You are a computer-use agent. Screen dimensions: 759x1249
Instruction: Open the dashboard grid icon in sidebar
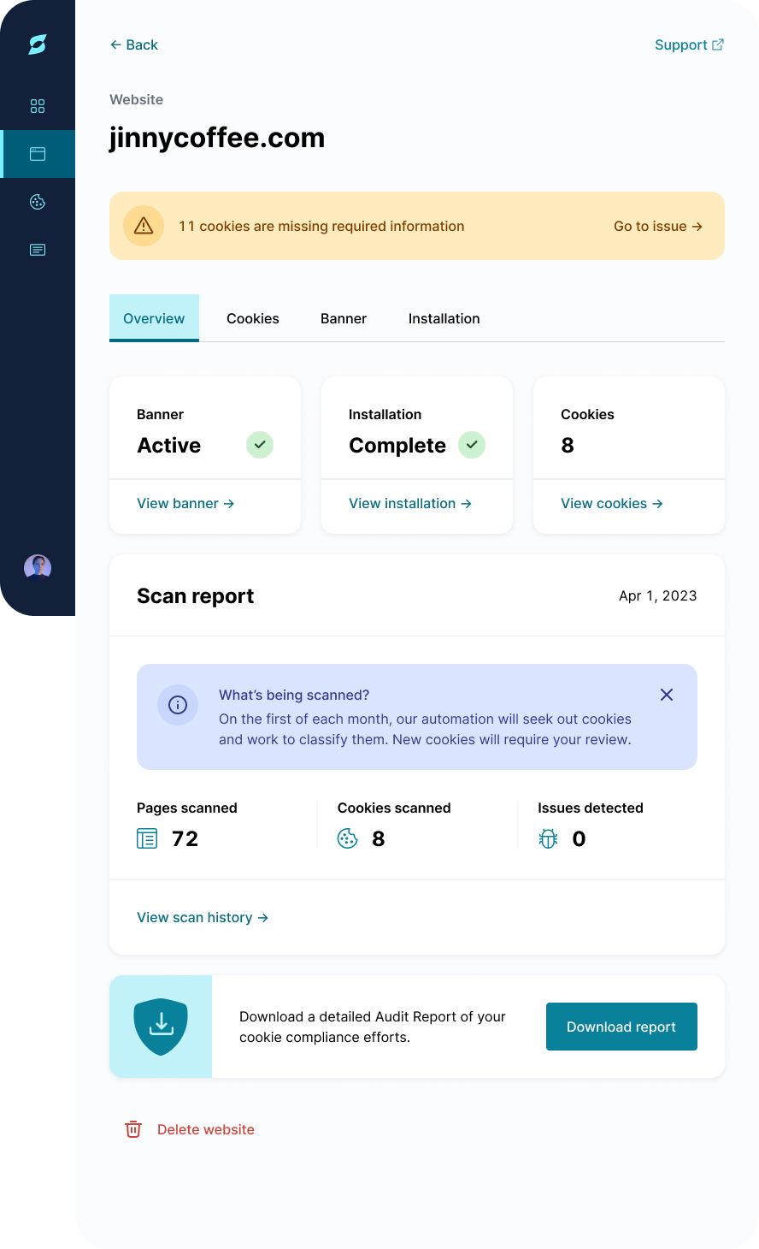point(38,106)
